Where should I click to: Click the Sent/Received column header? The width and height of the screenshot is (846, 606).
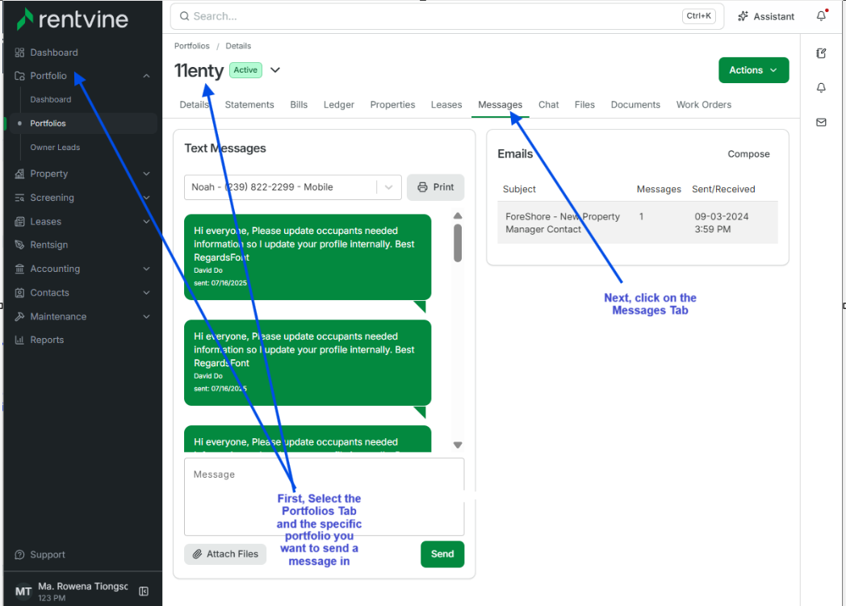pyautogui.click(x=723, y=190)
